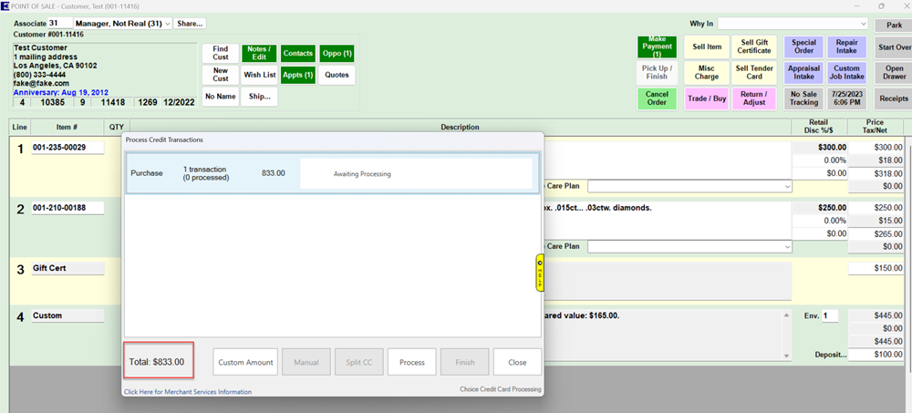Click the Sell Gift Certificate button

pyautogui.click(x=754, y=46)
